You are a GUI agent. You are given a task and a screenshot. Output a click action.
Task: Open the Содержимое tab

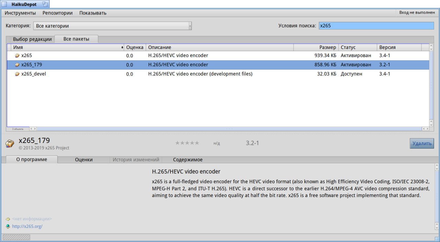(188, 159)
